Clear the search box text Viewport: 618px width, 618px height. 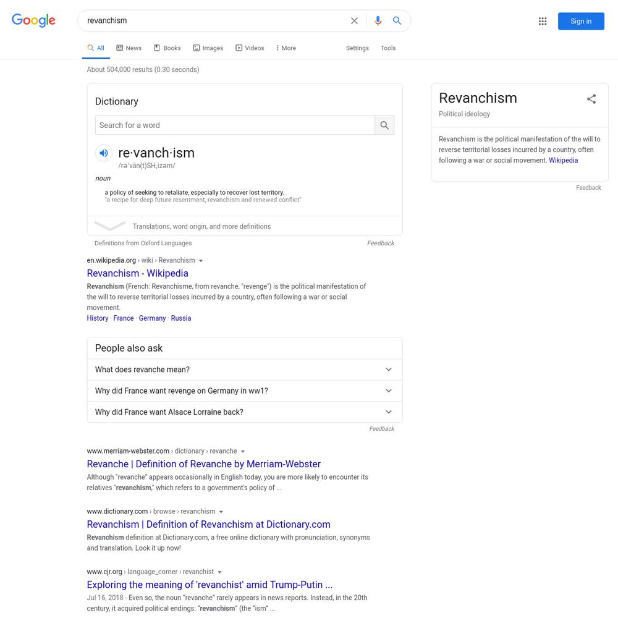[354, 21]
